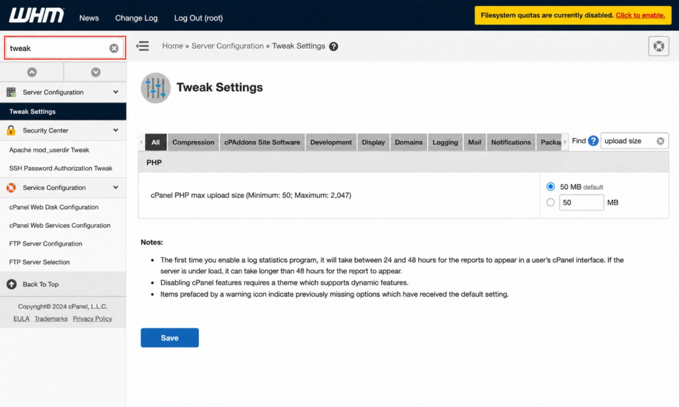Open the partially visible Packages tab

(x=549, y=142)
